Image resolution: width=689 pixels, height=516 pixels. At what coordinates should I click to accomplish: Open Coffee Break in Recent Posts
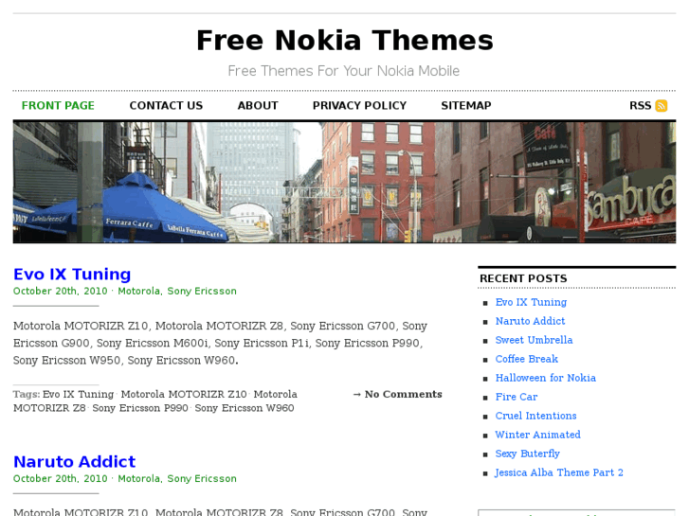point(526,359)
